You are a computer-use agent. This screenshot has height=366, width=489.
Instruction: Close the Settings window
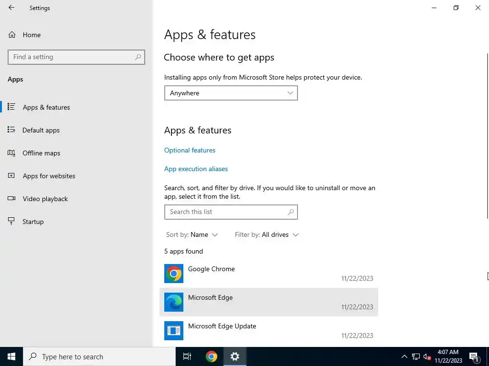tap(478, 8)
